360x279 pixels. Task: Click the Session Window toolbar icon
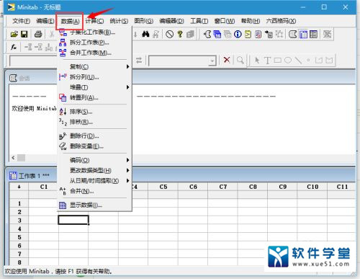click(x=293, y=35)
